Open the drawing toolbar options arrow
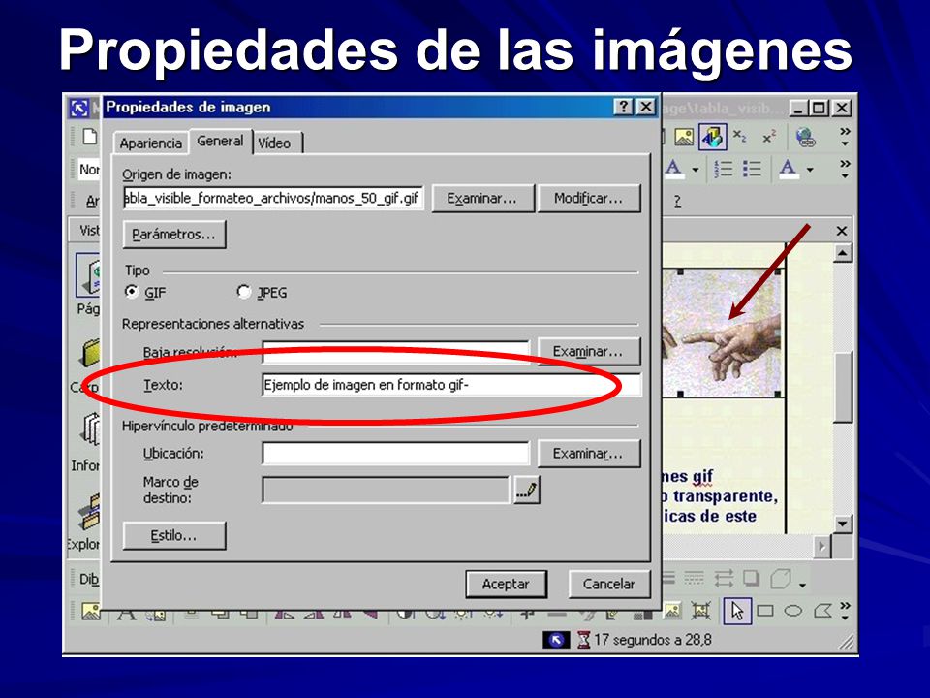This screenshot has width=930, height=698. [x=802, y=586]
